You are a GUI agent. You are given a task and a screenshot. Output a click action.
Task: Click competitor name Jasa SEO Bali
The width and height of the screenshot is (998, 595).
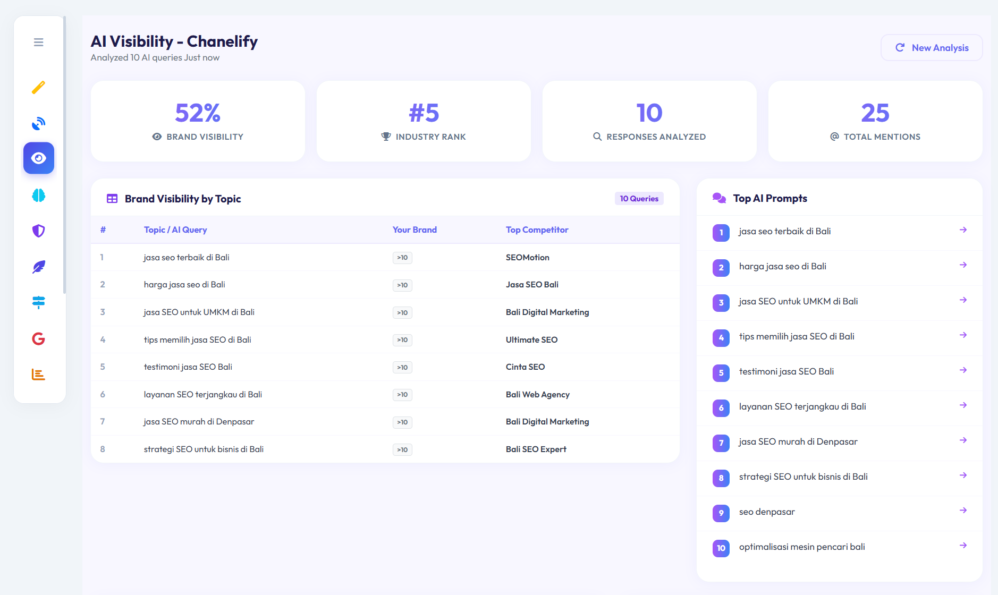pos(532,285)
